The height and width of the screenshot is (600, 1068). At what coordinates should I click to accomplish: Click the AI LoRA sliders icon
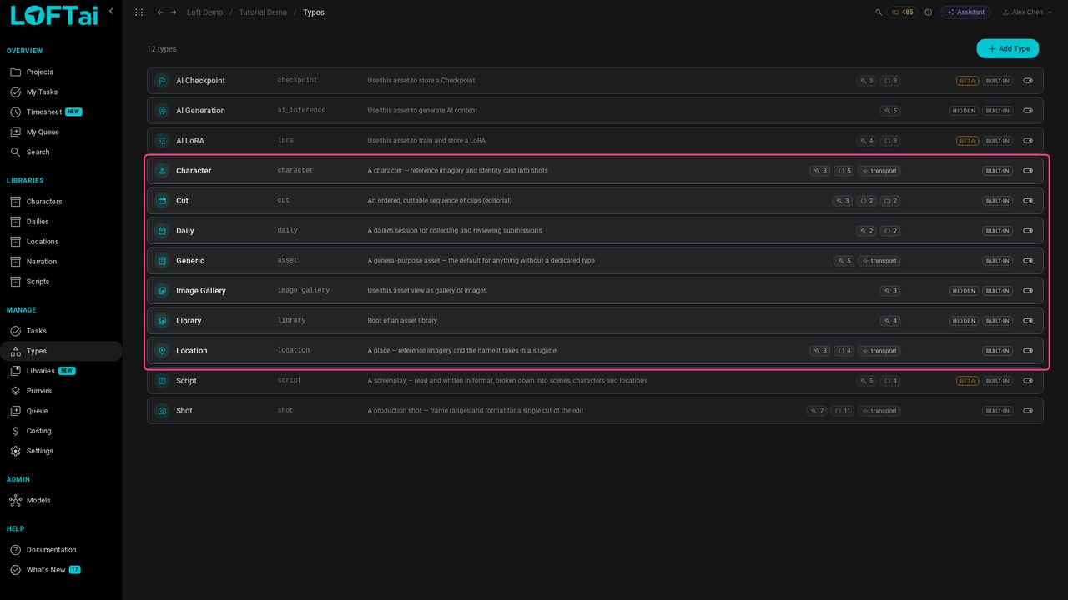[162, 141]
